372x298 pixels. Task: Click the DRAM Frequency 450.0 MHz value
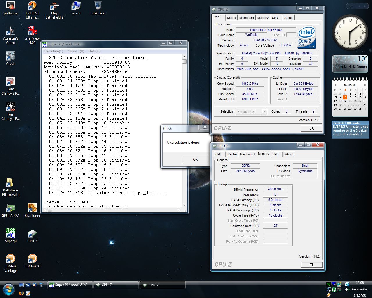click(x=275, y=189)
